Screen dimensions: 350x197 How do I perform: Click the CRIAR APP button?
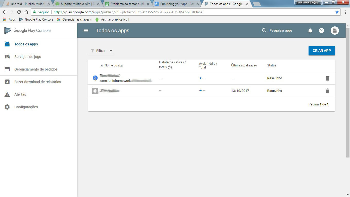tap(322, 51)
